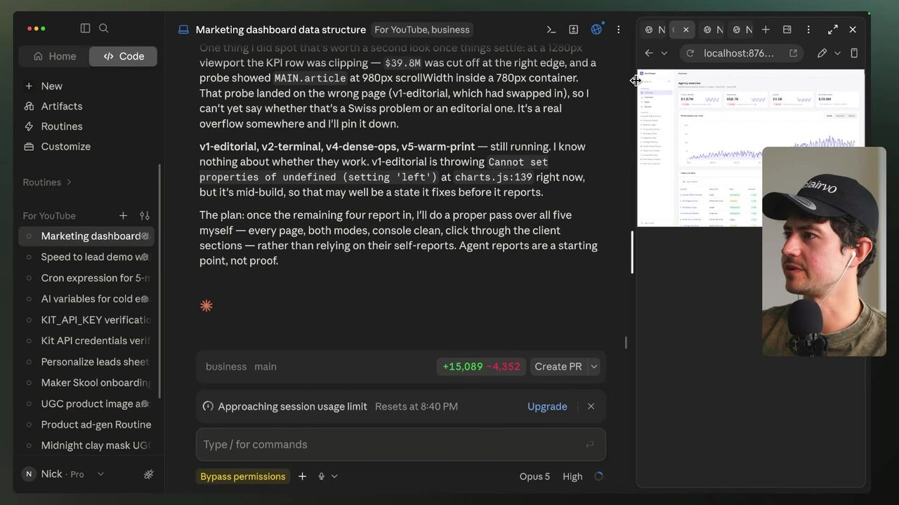Open AI variables for cold email session
Screen dimensions: 899x505
(x=86, y=299)
